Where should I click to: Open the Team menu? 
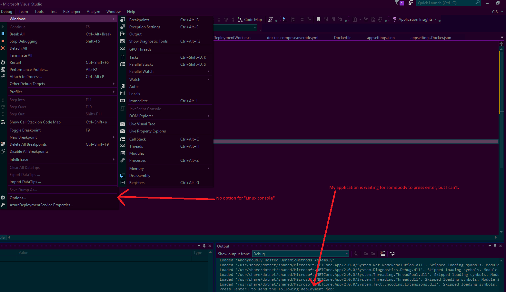click(x=23, y=12)
